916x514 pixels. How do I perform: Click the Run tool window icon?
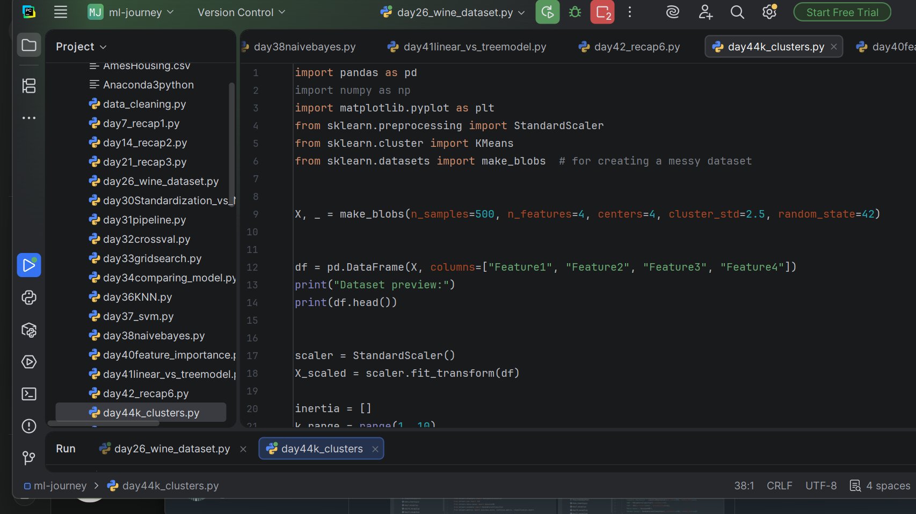click(29, 265)
